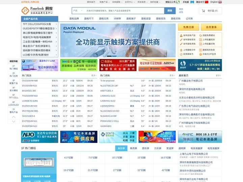Click the 10.1"切割 cell
Viewport: 243px width, 182px height.
[117, 158]
